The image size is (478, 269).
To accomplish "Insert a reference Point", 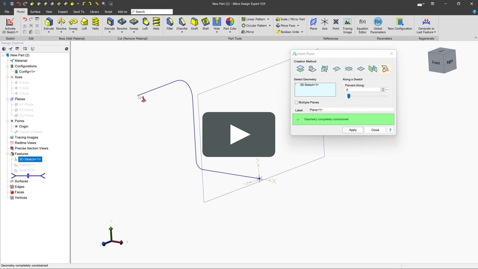I will click(x=336, y=23).
